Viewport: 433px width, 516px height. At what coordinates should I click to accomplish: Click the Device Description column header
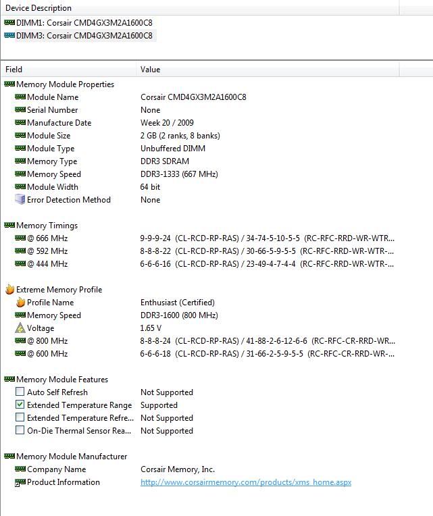(200, 8)
